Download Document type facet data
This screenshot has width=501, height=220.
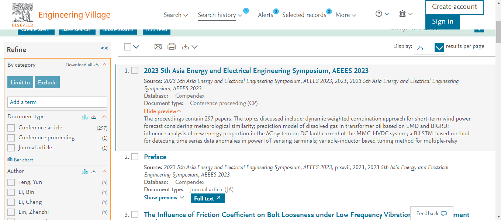coord(94,117)
